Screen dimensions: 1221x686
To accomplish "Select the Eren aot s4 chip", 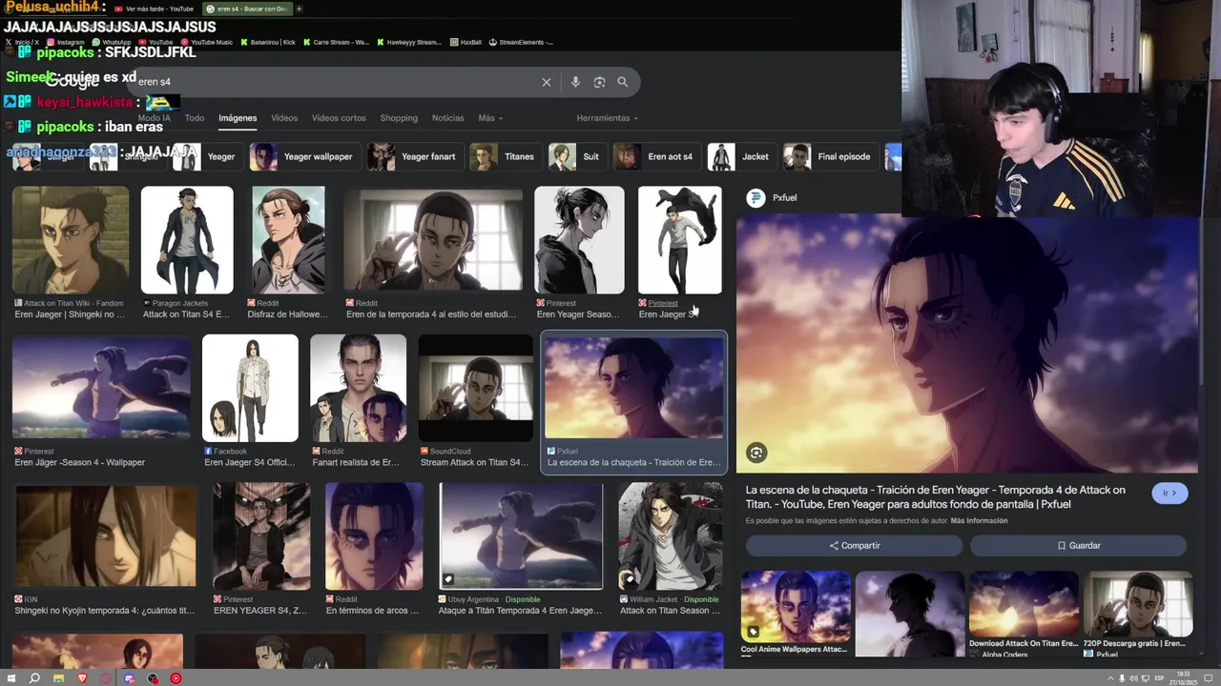I will click(656, 156).
